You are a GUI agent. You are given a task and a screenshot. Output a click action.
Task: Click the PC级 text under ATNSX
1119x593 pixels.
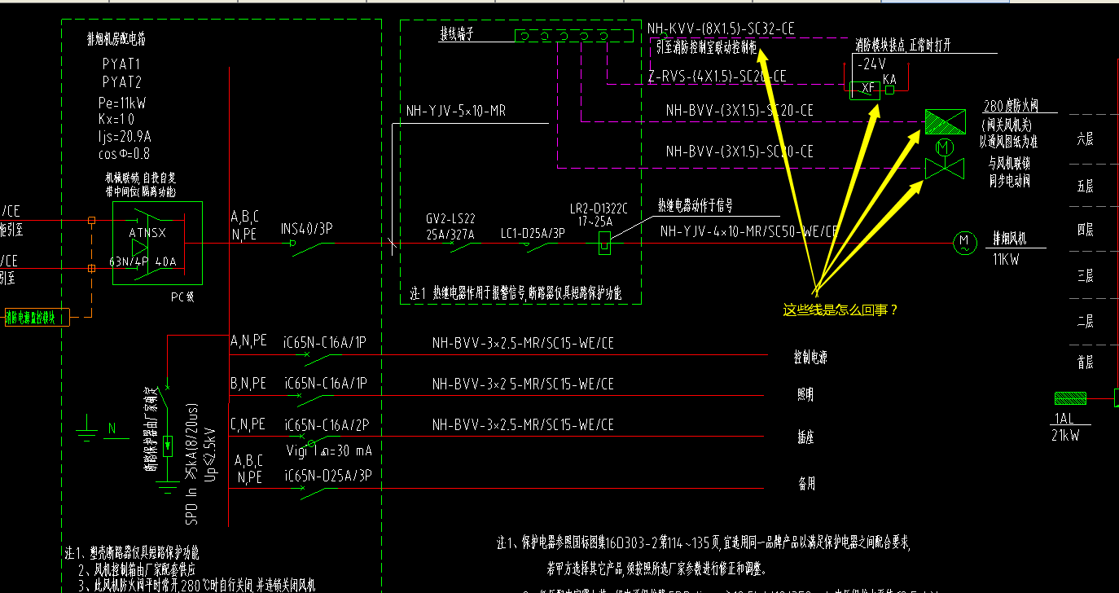pyautogui.click(x=182, y=297)
